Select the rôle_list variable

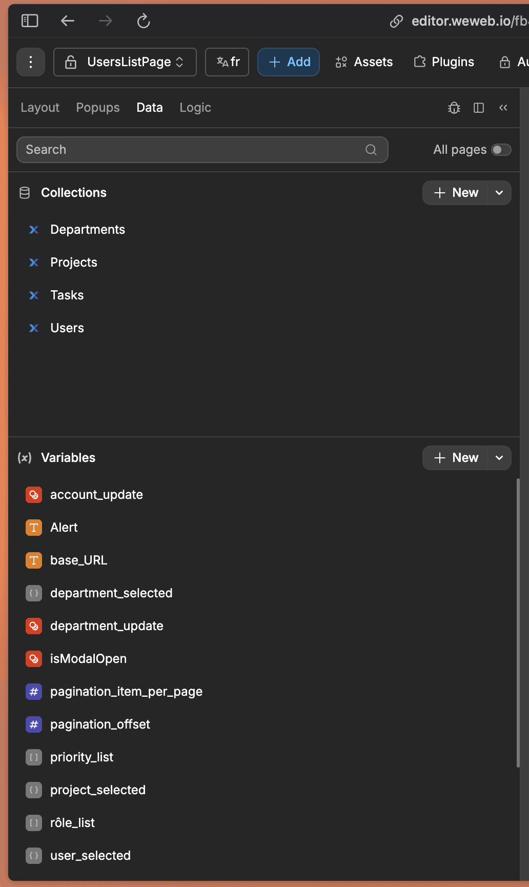tap(72, 823)
